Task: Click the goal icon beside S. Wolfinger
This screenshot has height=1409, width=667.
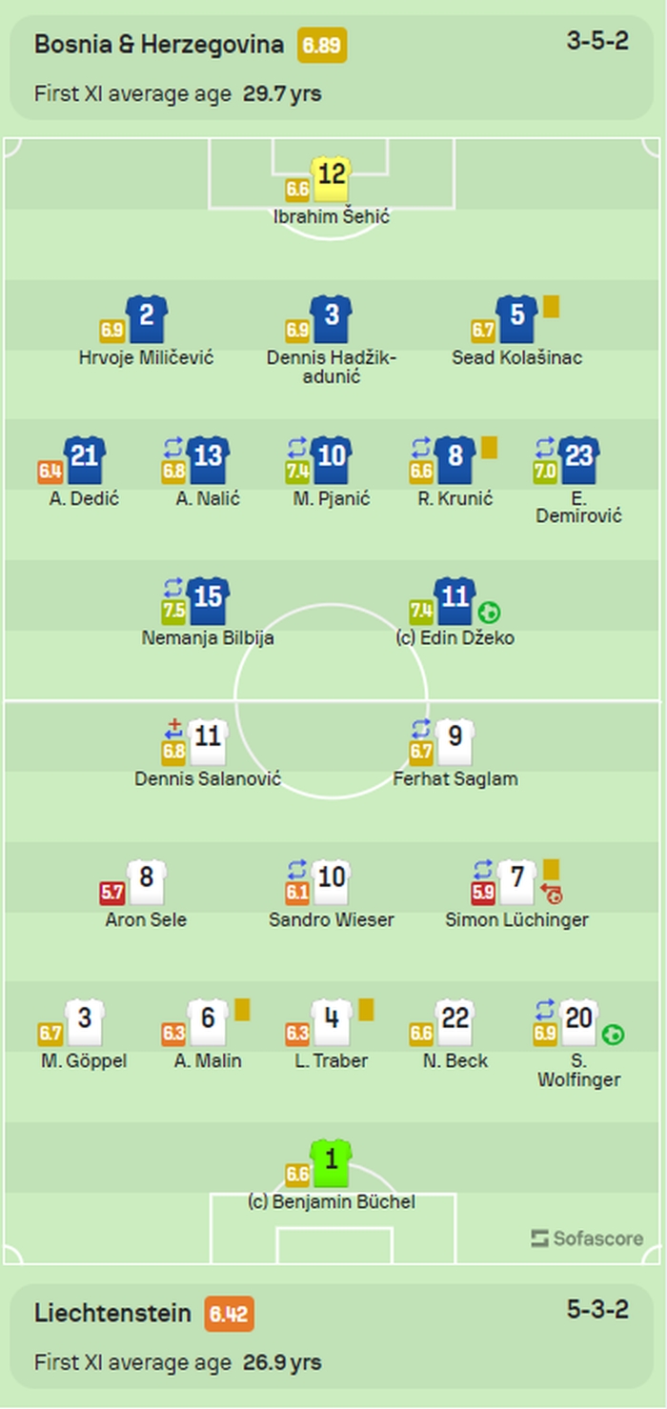Action: click(x=613, y=1034)
